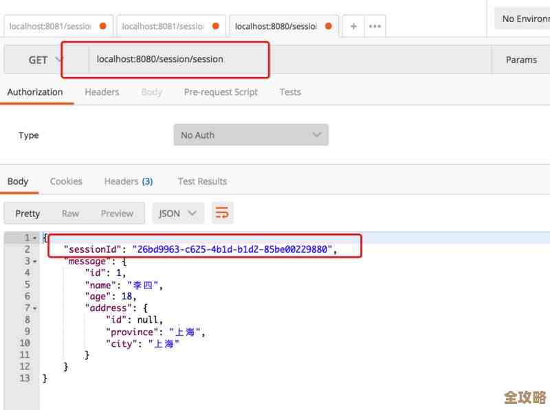Open the JSON format dropdown
The height and width of the screenshot is (410, 550).
tap(177, 214)
